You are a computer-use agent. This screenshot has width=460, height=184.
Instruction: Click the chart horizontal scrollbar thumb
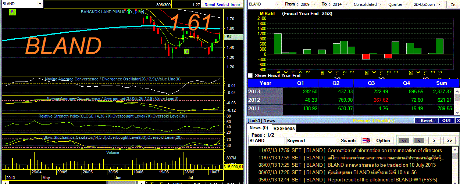pyautogui.click(x=122, y=182)
